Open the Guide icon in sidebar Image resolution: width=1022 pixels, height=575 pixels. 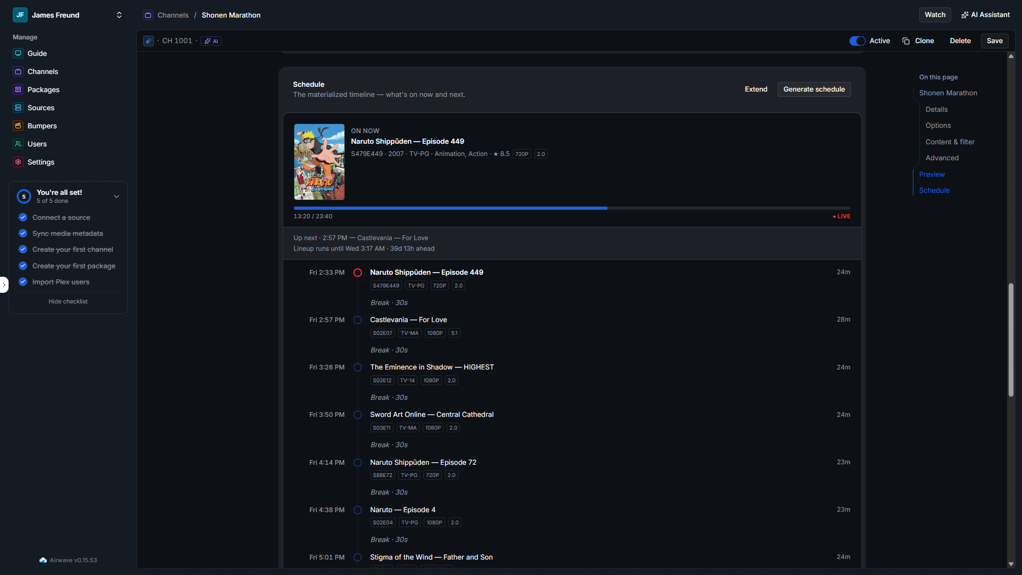18,53
